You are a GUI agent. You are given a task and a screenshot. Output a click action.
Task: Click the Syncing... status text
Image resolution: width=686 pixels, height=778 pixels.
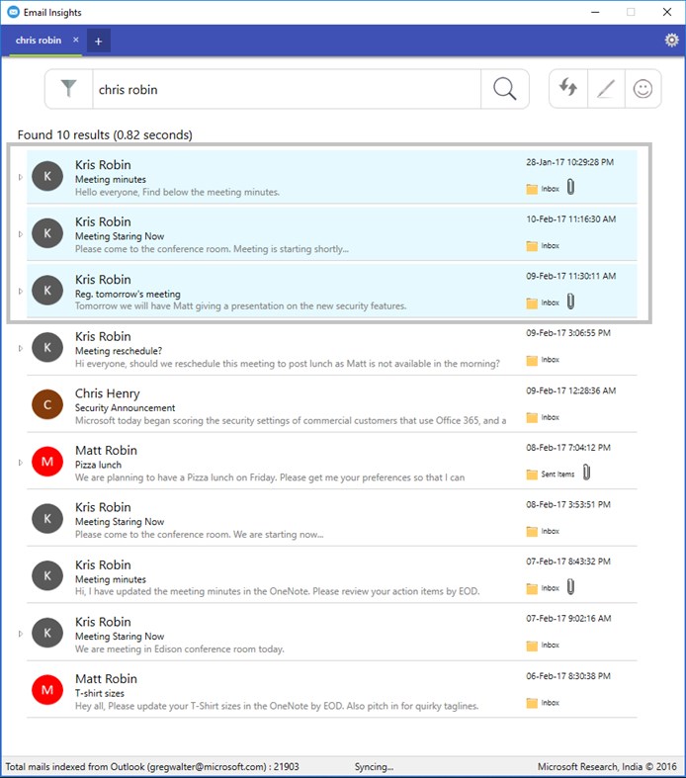pos(374,766)
